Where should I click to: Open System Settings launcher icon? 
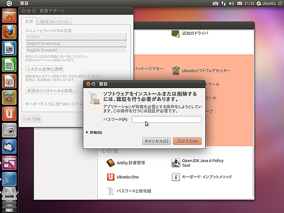coord(9,163)
